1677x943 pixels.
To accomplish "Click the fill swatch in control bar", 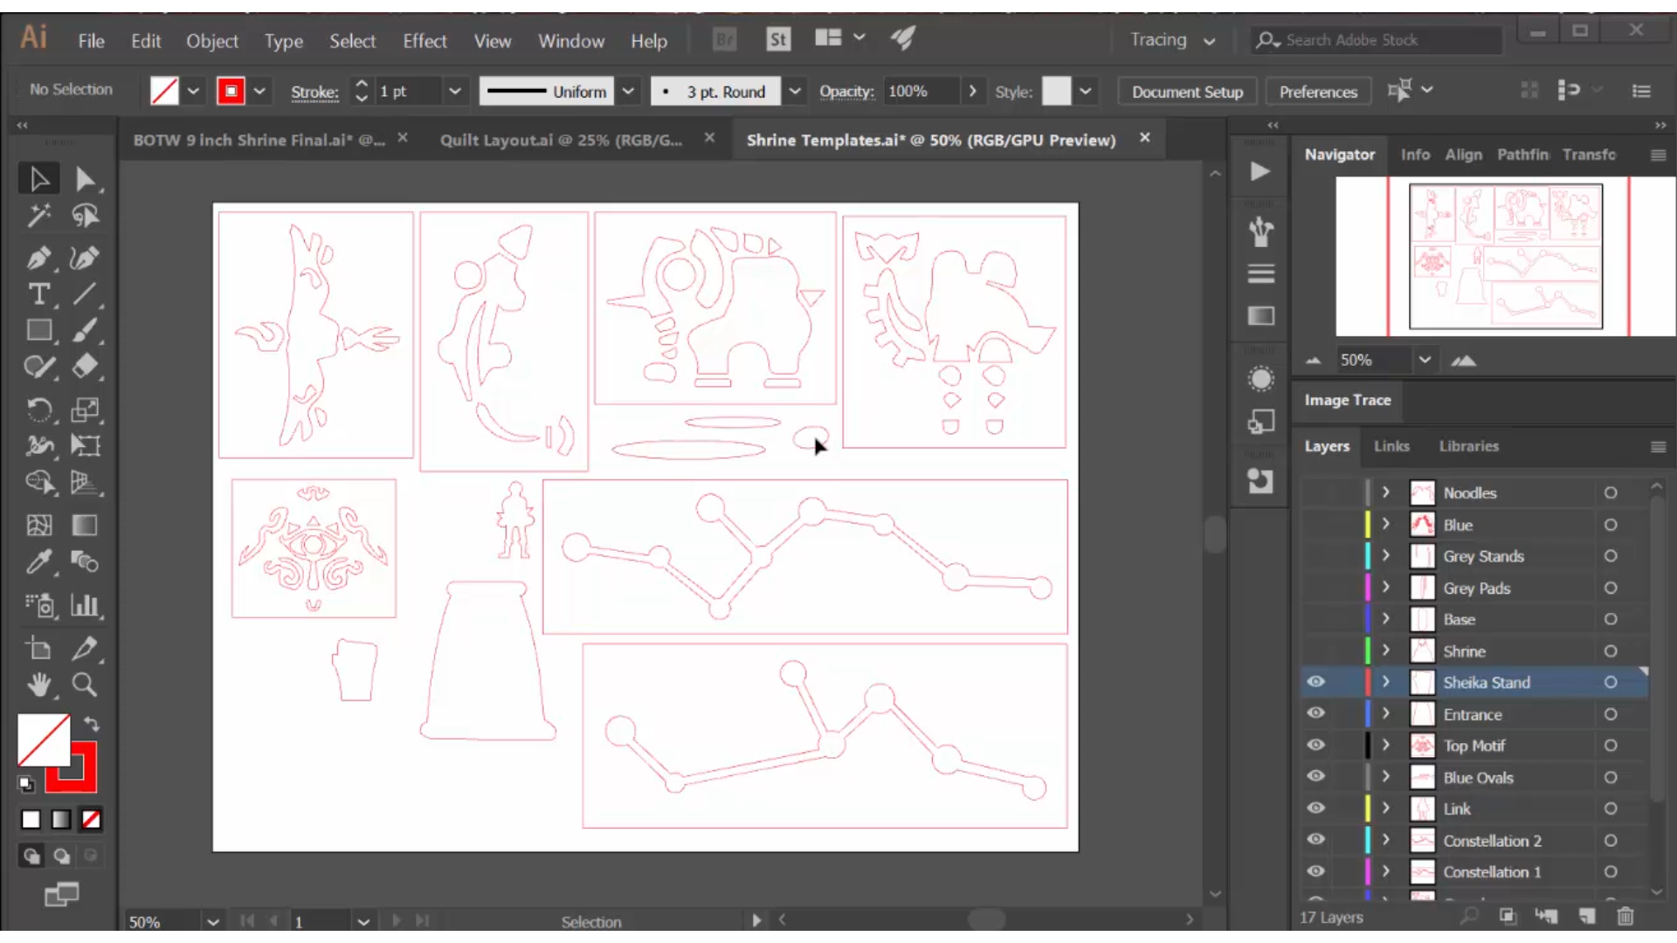I will [x=164, y=91].
